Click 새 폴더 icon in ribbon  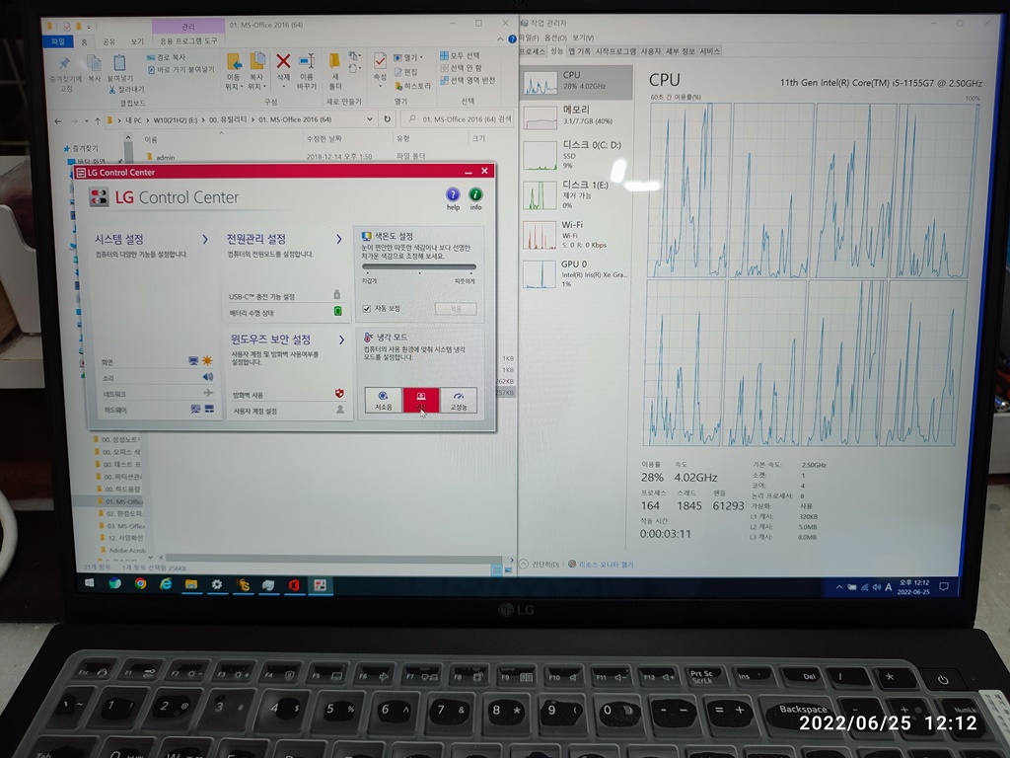pos(335,62)
